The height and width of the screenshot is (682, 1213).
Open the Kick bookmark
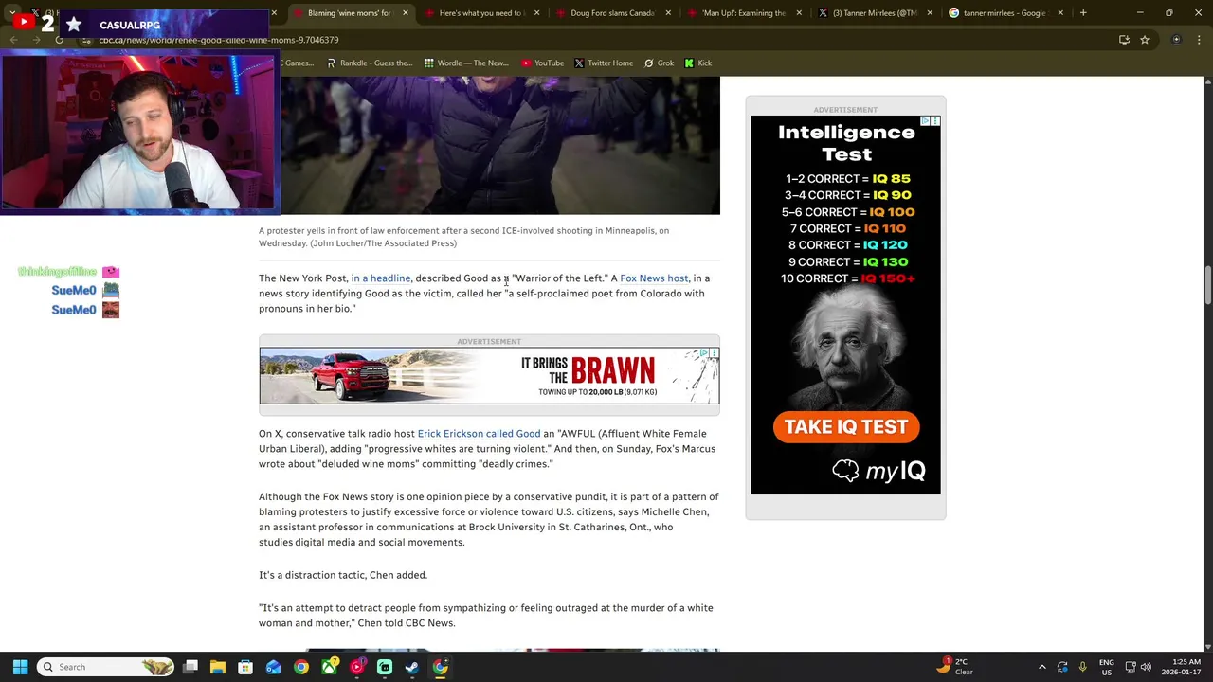(x=697, y=63)
